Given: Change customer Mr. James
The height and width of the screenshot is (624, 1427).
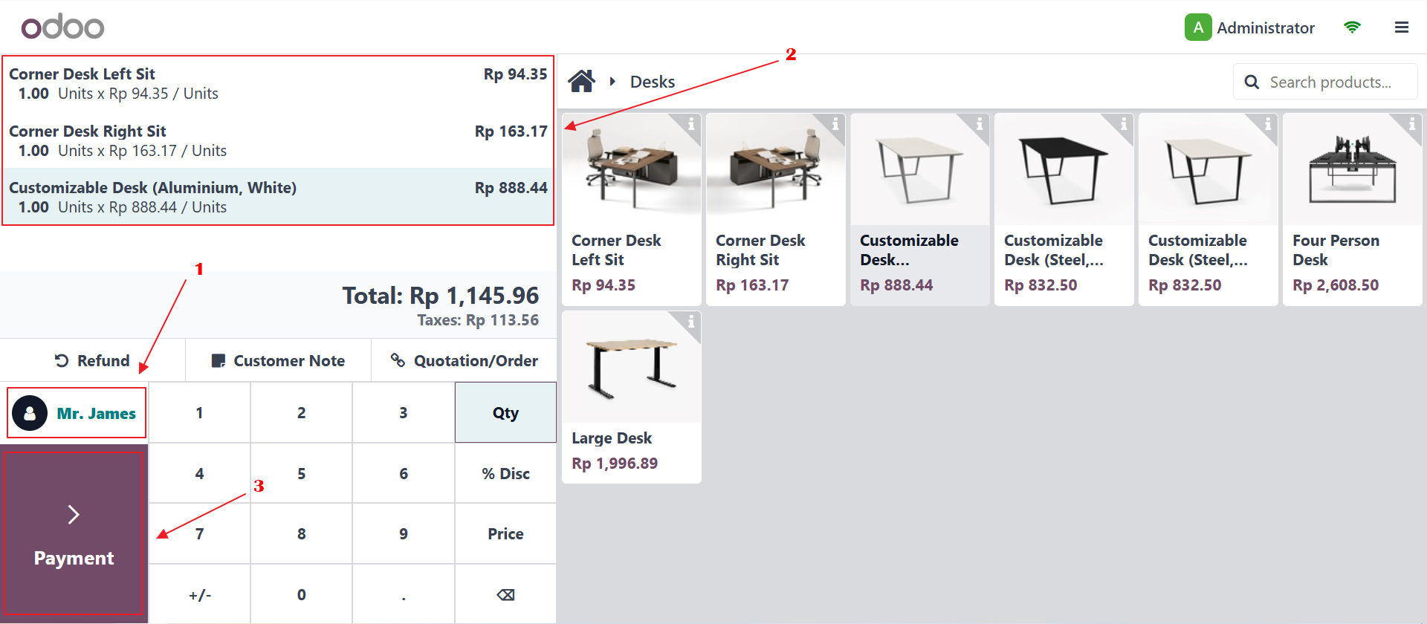Looking at the screenshot, I should (77, 412).
